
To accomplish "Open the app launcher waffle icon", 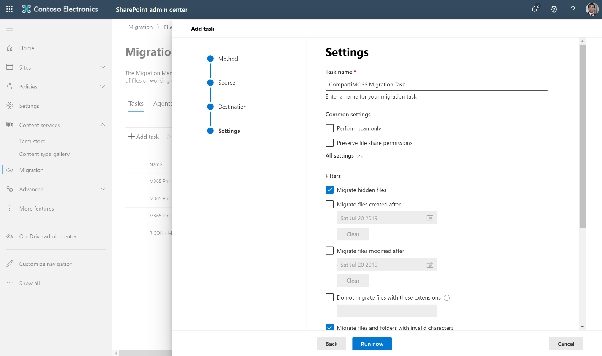I will pos(9,9).
